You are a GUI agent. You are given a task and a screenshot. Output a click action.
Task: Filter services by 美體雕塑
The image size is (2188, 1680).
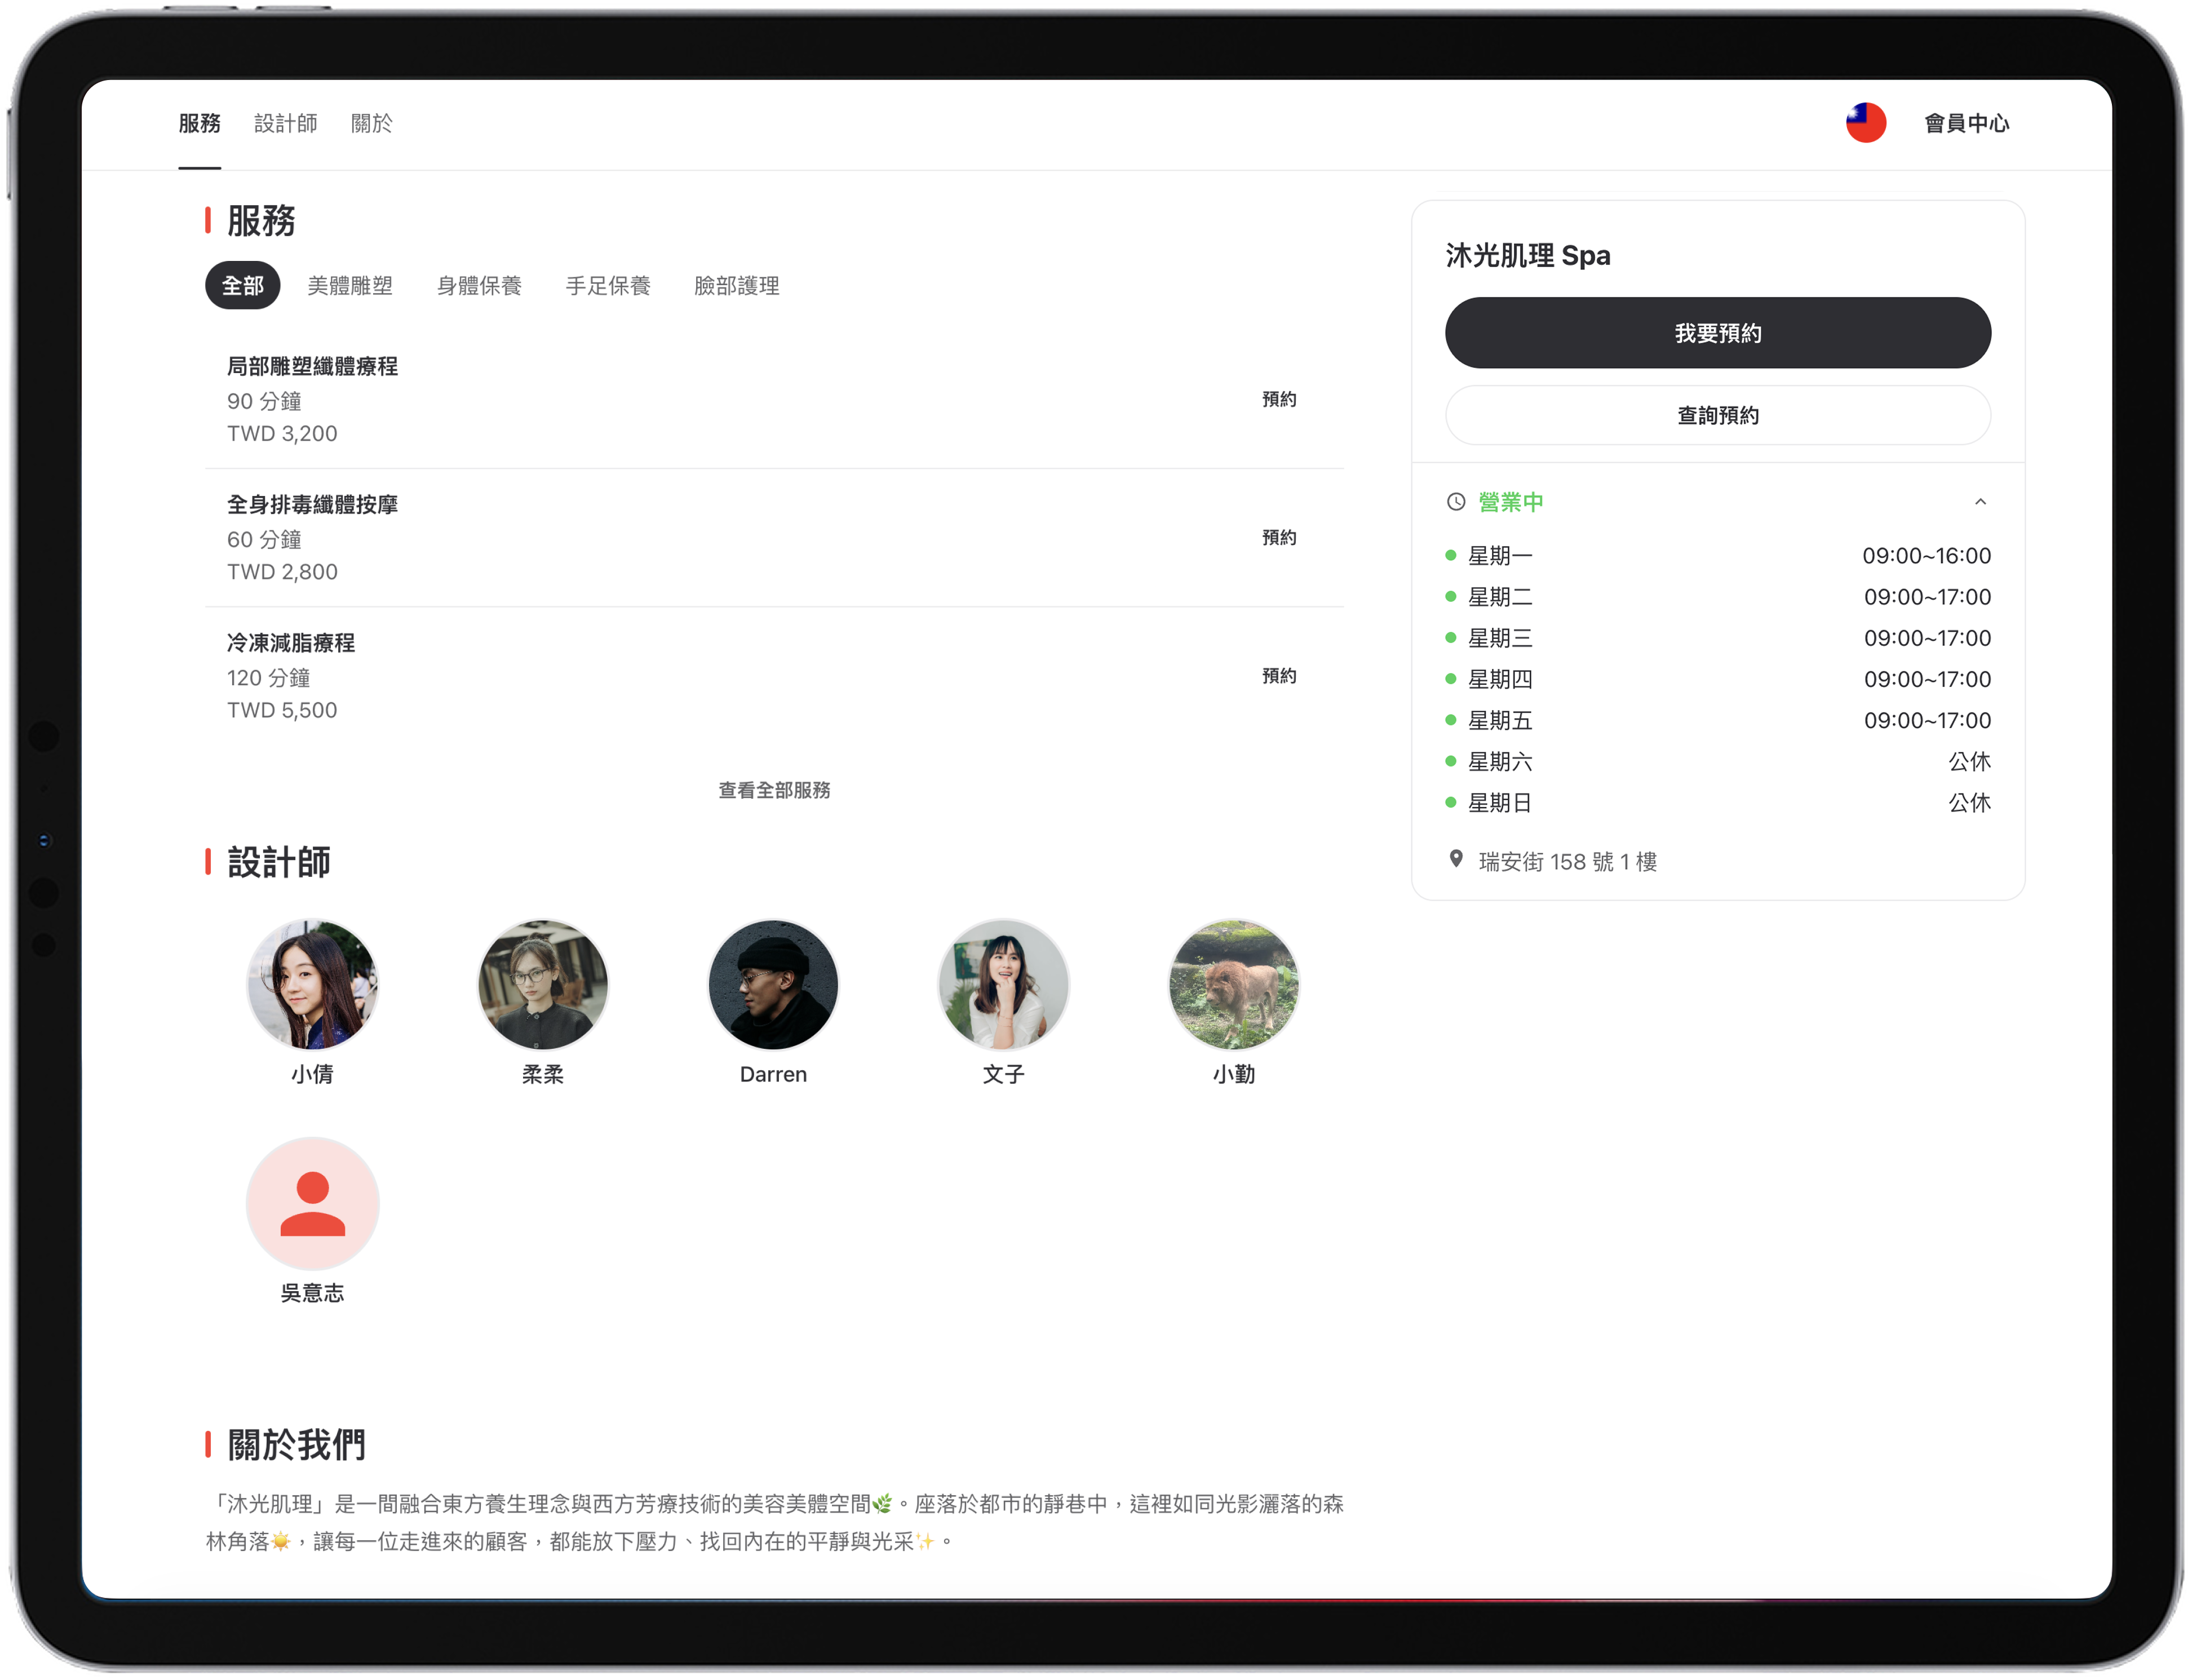tap(350, 286)
